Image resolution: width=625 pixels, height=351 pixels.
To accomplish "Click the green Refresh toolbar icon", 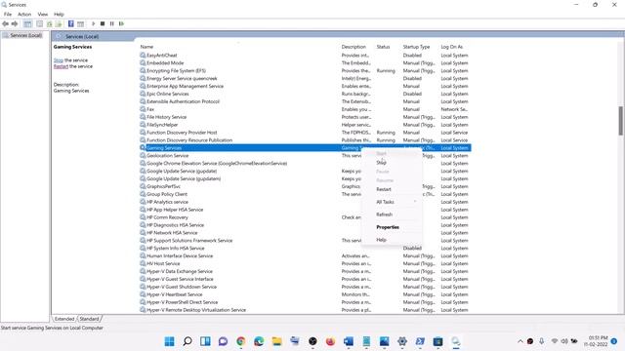I will tap(49, 23).
